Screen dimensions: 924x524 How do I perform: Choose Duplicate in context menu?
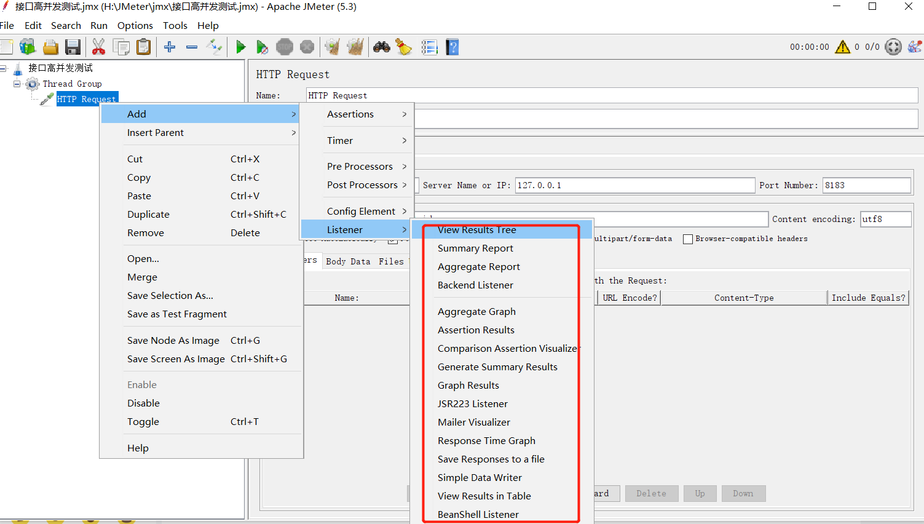click(200, 214)
